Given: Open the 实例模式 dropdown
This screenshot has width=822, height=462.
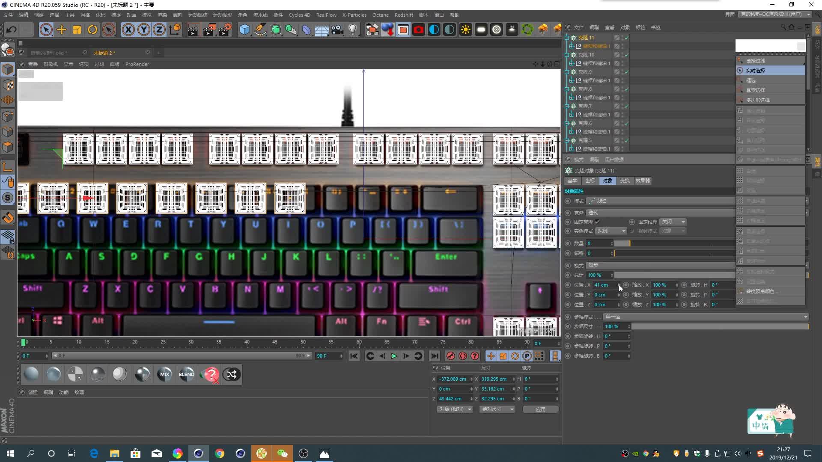Looking at the screenshot, I should click(611, 231).
